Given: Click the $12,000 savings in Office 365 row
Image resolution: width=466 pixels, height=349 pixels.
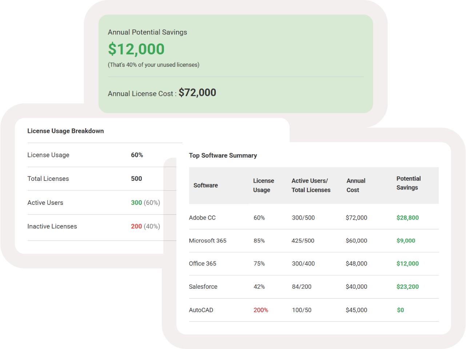Looking at the screenshot, I should click(407, 264).
